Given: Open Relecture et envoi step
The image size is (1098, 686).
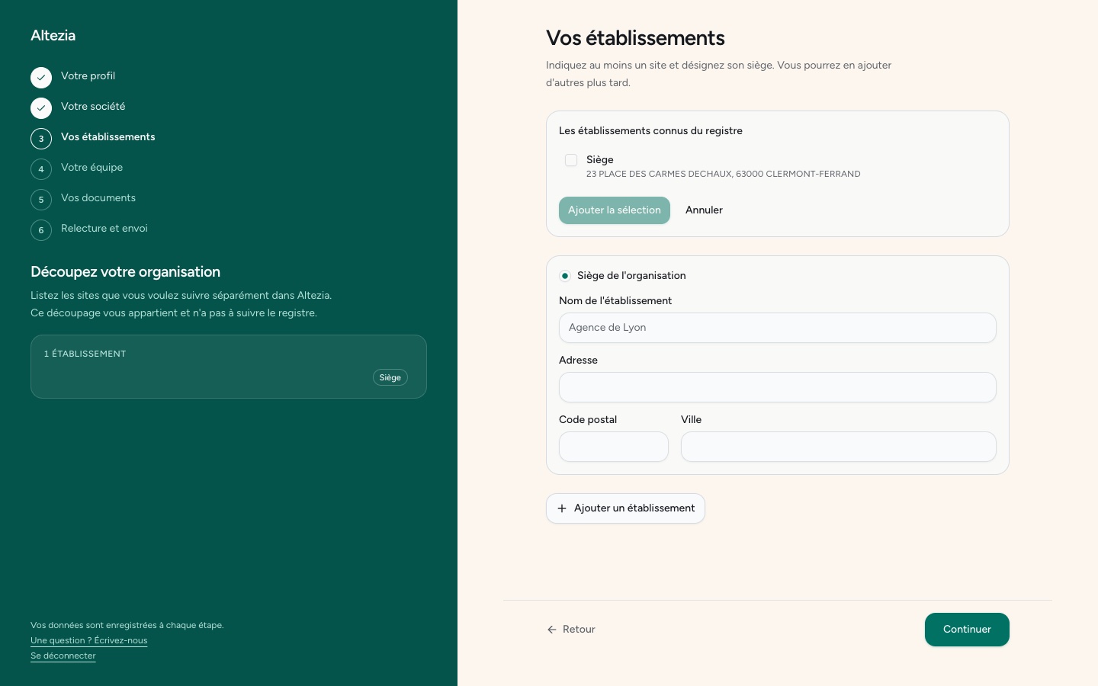Looking at the screenshot, I should [x=104, y=229].
